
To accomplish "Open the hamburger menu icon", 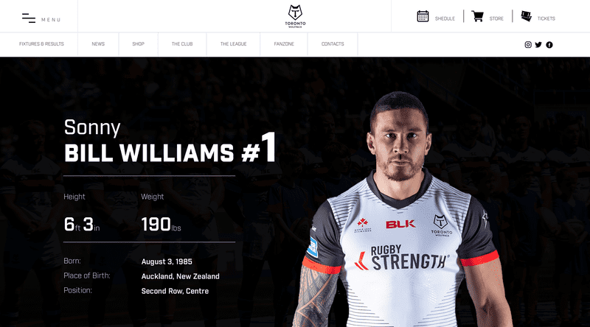I will coord(29,18).
